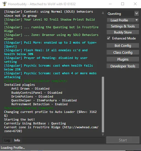
Task: Click the Honorbuddy app icon in title bar
Action: click(x=4, y=4)
